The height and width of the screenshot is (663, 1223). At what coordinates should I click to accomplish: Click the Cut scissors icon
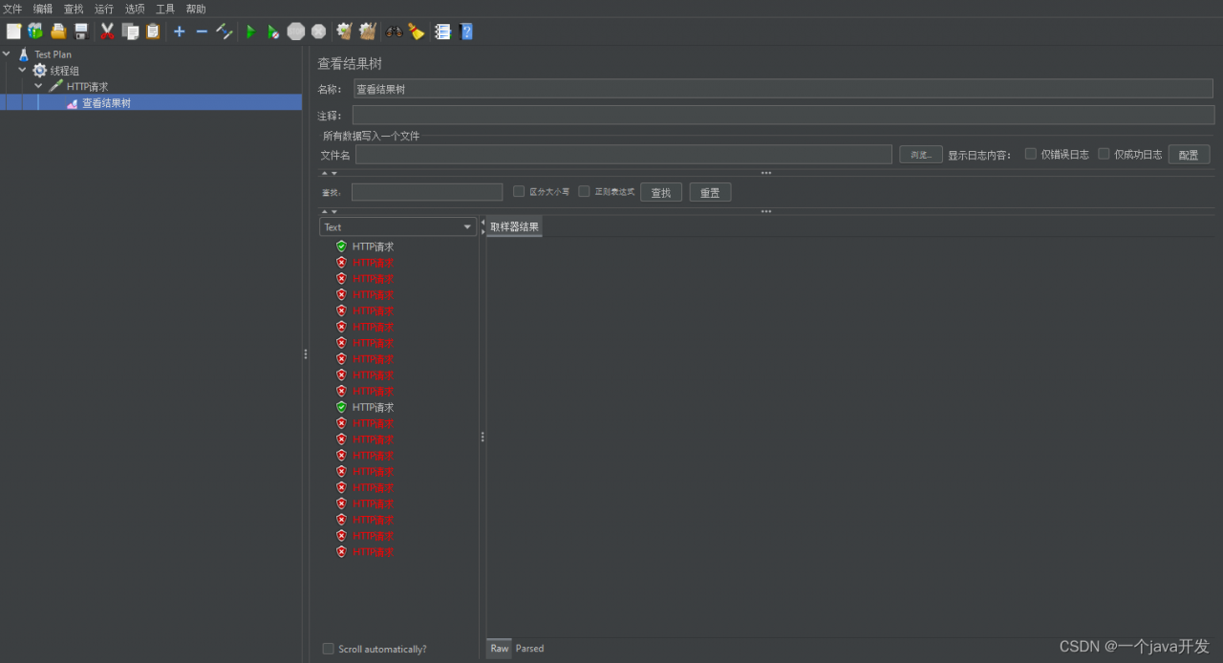(x=107, y=32)
